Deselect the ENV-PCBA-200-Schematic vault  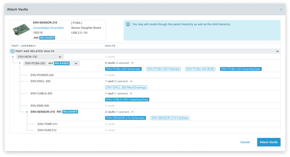click(x=123, y=69)
